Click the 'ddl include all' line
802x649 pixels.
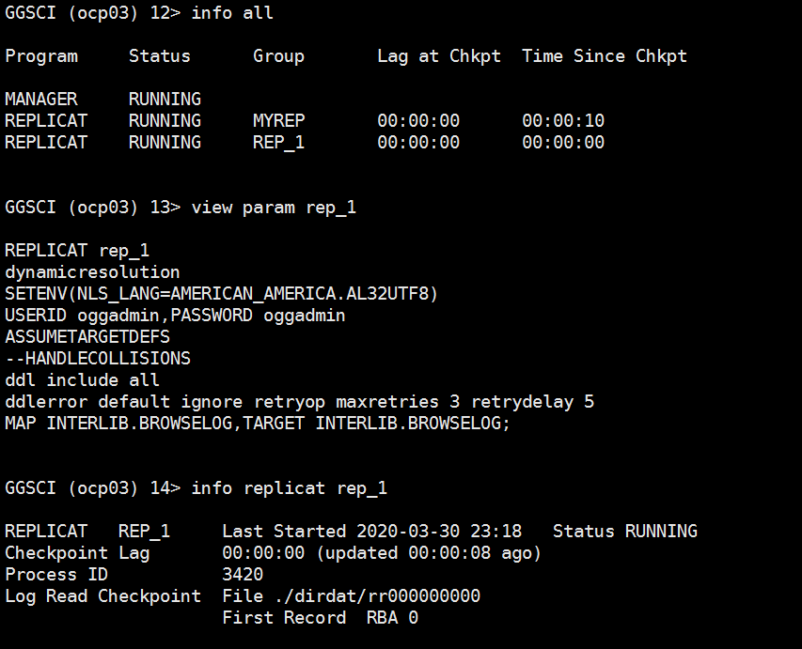(x=82, y=380)
